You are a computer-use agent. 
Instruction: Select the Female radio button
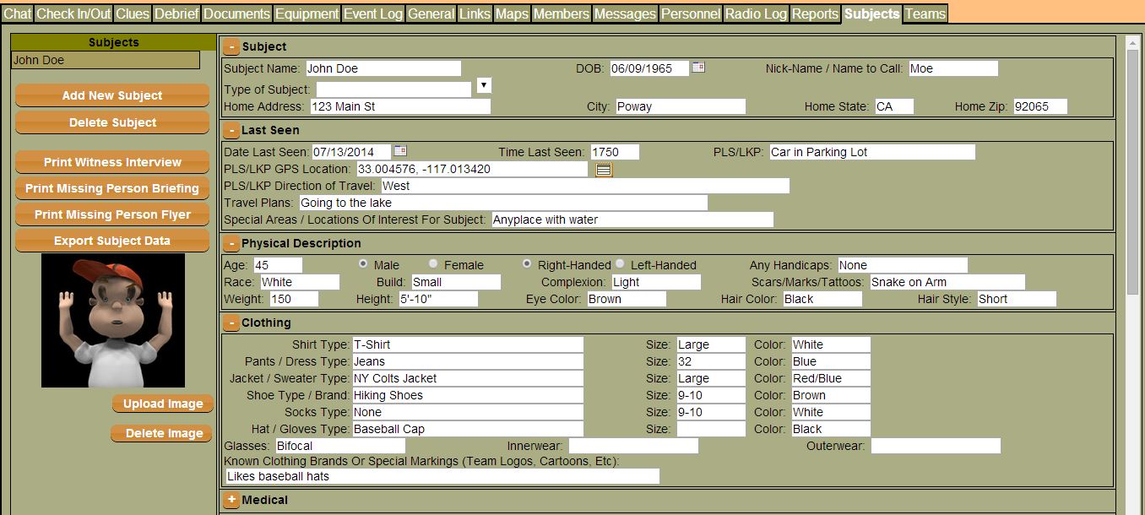(x=433, y=264)
